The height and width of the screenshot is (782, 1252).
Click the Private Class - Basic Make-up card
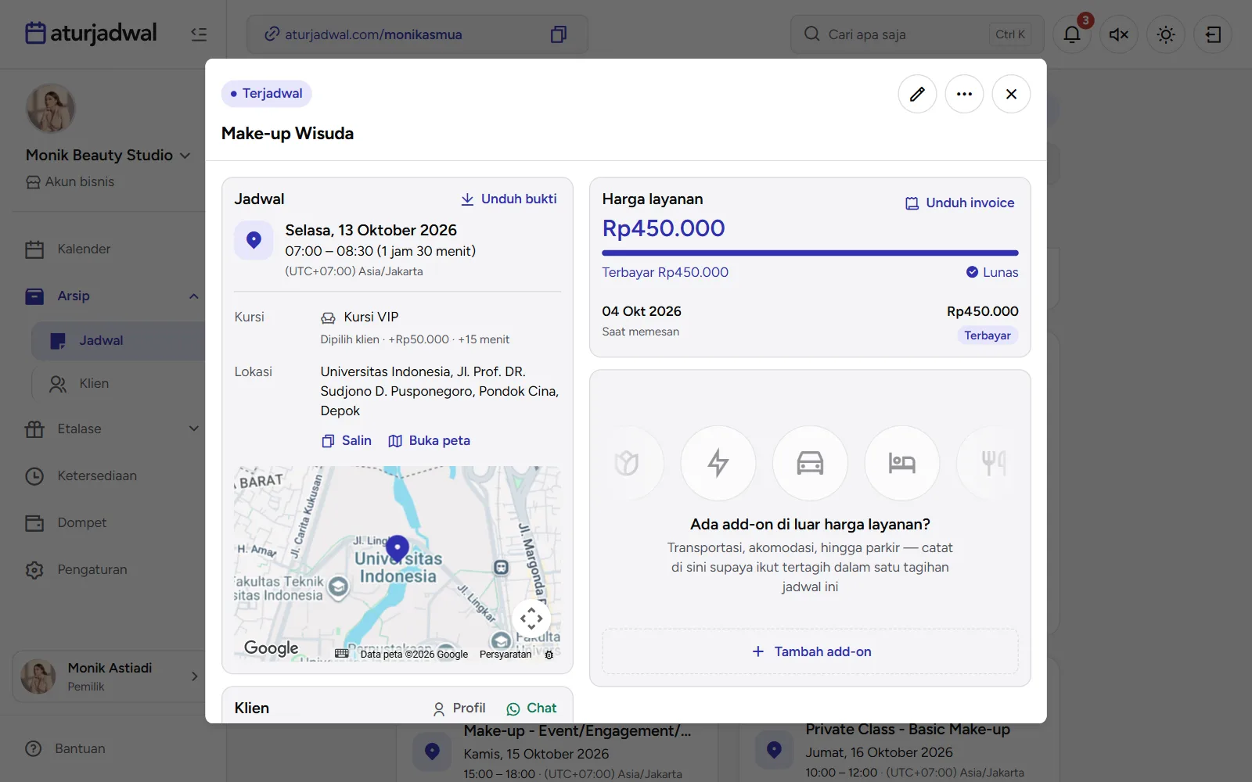pos(900,752)
